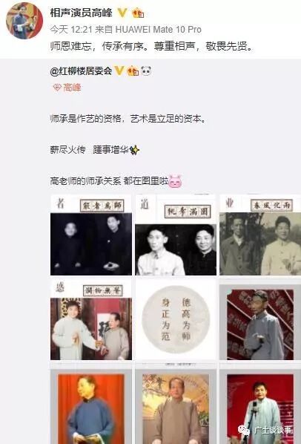Open the 能者为师 black-and-white photo thumbnail
The width and height of the screenshot is (301, 444).
[91, 235]
